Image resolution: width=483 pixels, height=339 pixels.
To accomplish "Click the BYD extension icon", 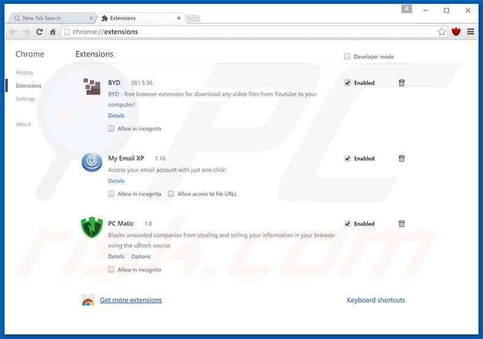I will coord(92,87).
